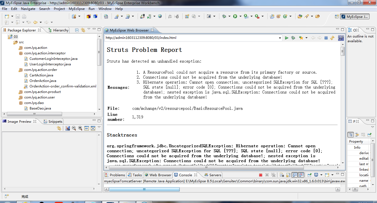Close the Console tab
Viewport: 377px width, 203px height.
pos(196,175)
